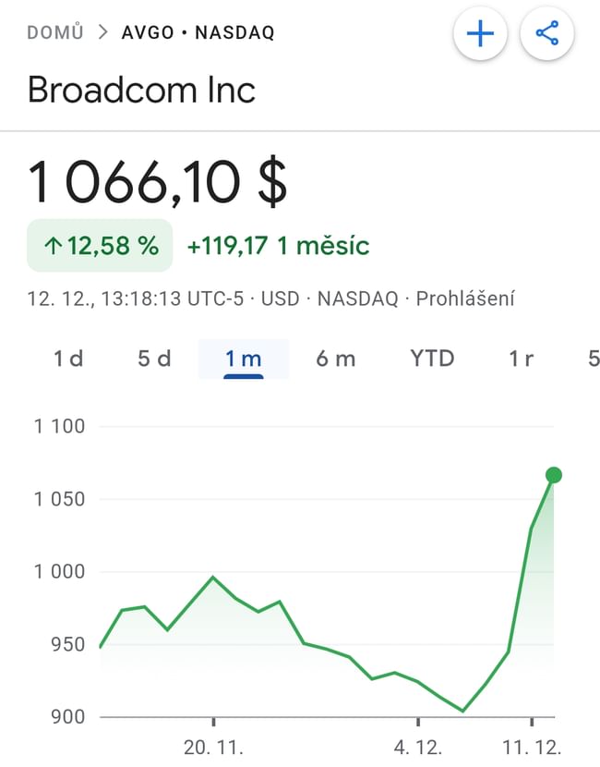Click the +119,17 1 měsíc change text

click(x=278, y=246)
